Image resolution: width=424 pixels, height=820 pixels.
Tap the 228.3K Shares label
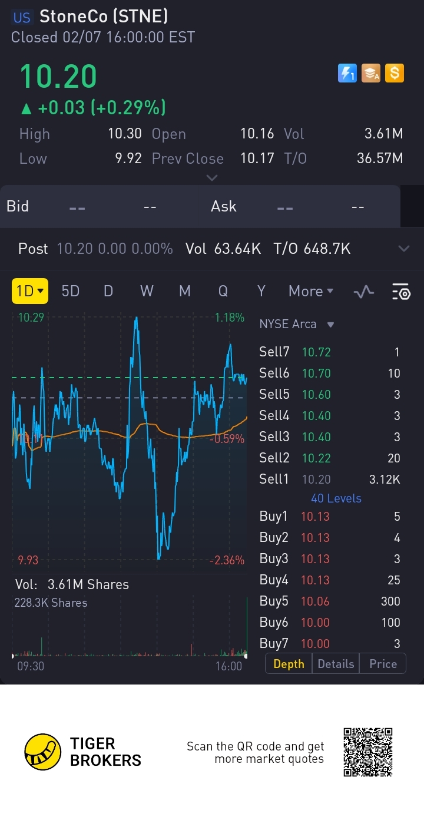[51, 603]
